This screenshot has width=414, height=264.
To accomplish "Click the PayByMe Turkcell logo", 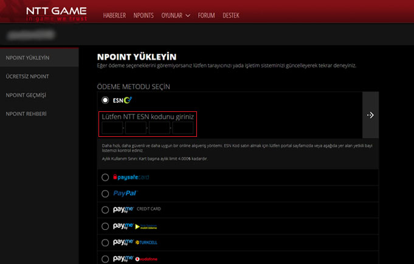I will point(134,242).
